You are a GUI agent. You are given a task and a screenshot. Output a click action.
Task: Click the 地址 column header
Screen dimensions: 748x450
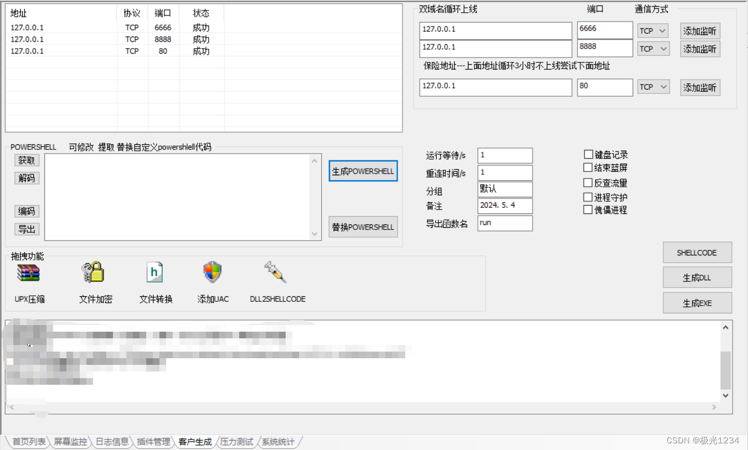[x=61, y=13]
